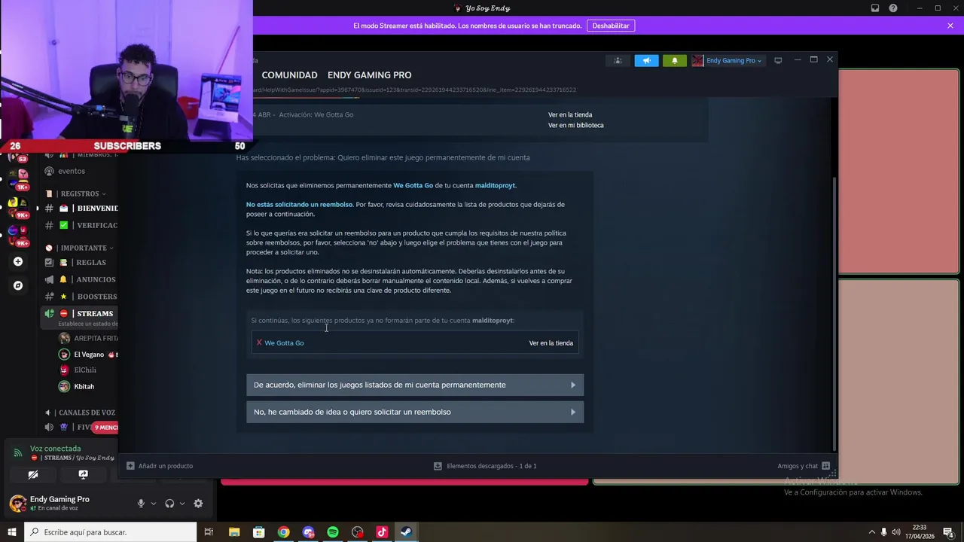
Task: Open the 9 MENCIONES unread badge
Action: 106,428
